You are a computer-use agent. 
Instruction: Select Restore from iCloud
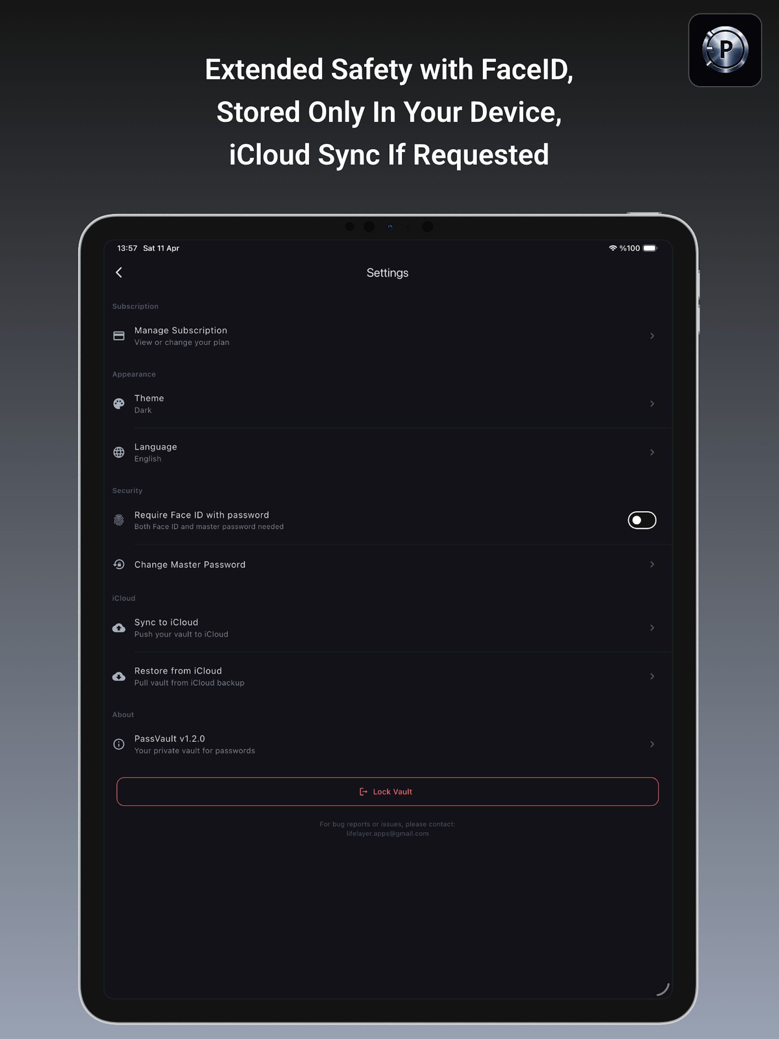tap(388, 677)
